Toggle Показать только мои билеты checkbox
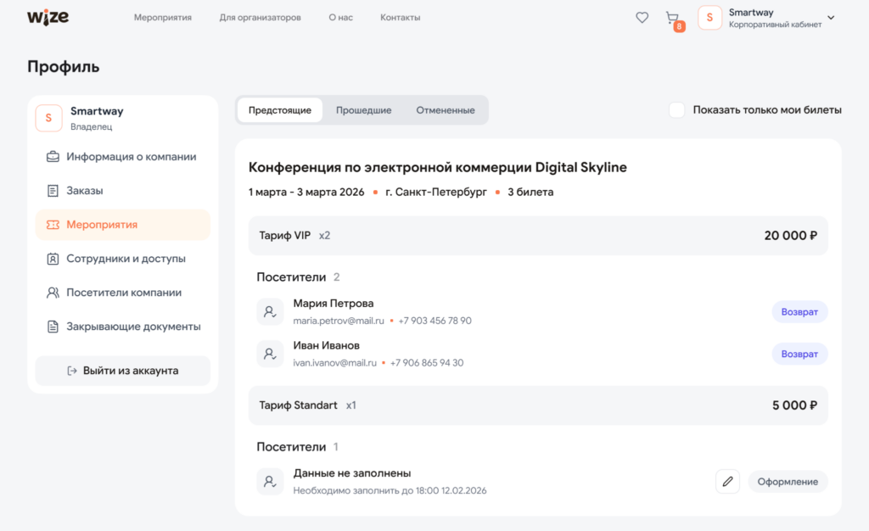Image resolution: width=869 pixels, height=531 pixels. point(676,109)
